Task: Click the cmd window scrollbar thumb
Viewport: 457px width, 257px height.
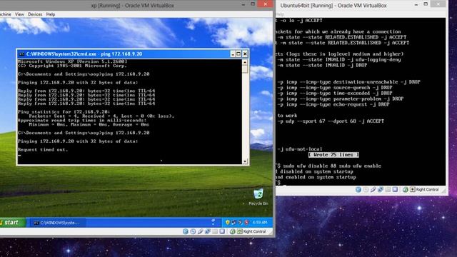Action: [x=245, y=69]
